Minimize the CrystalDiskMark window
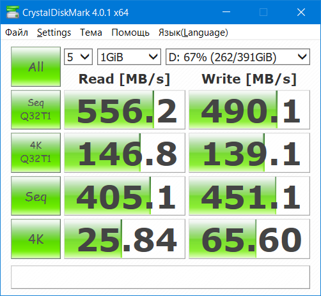 click(x=226, y=12)
